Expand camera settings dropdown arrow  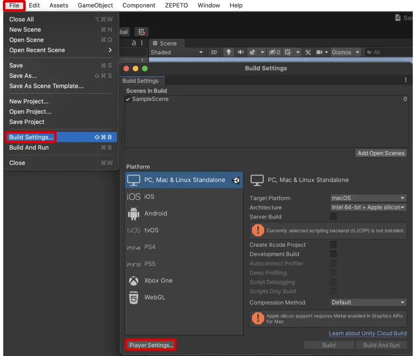327,52
